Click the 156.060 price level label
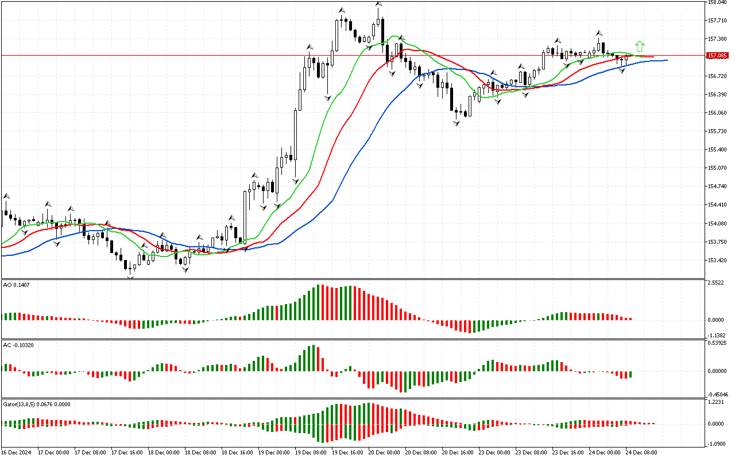This screenshot has height=459, width=735. click(x=718, y=112)
